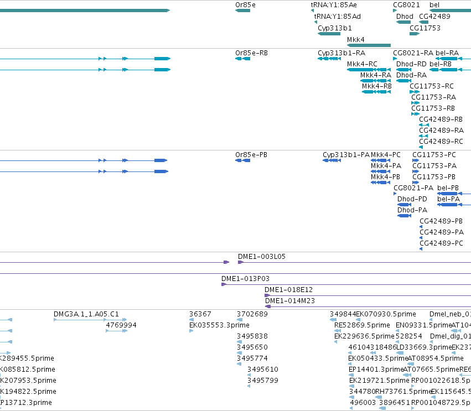Click the CG11753-PA protein label

(x=434, y=166)
